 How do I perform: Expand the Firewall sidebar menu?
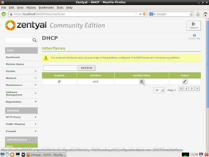21,131
